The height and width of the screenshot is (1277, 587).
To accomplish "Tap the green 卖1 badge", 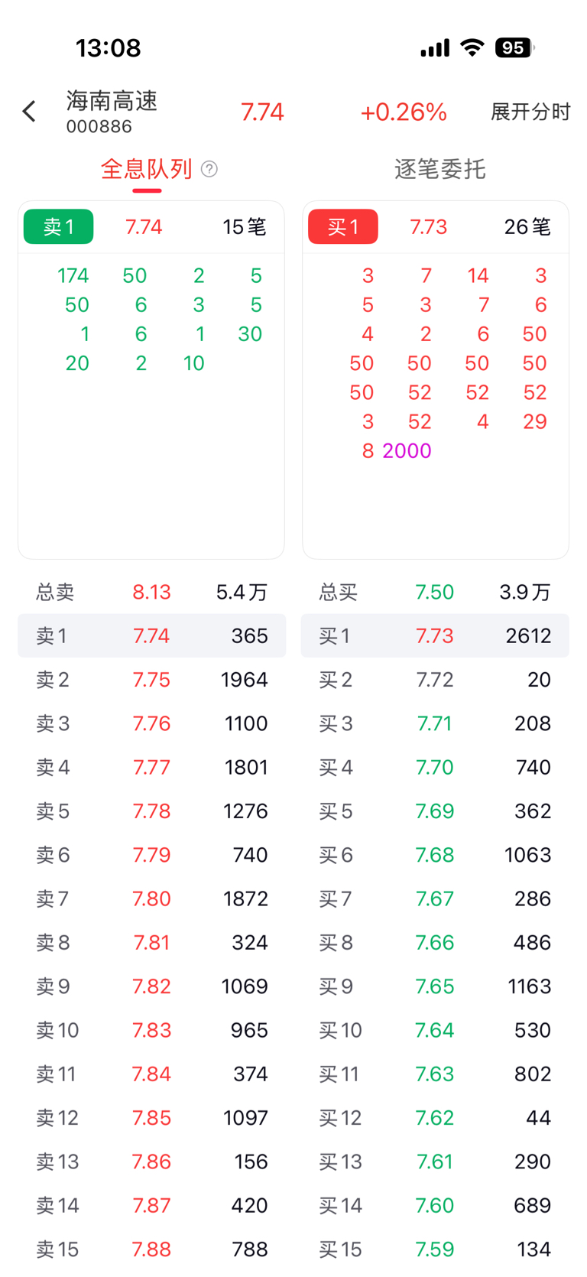I will point(59,227).
